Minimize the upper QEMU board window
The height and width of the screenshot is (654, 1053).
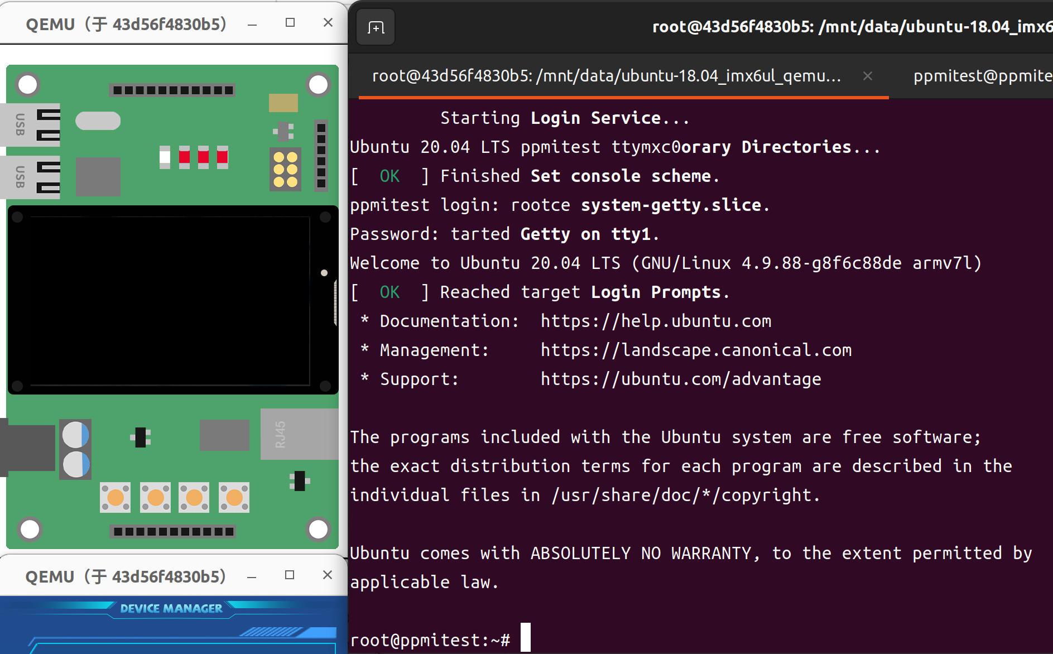[x=252, y=24]
